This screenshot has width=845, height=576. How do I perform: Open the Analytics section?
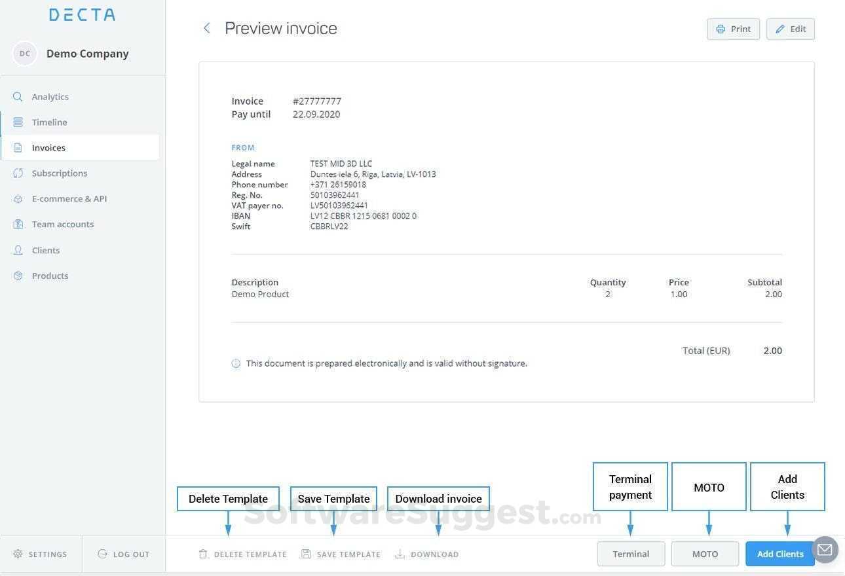pyautogui.click(x=50, y=96)
